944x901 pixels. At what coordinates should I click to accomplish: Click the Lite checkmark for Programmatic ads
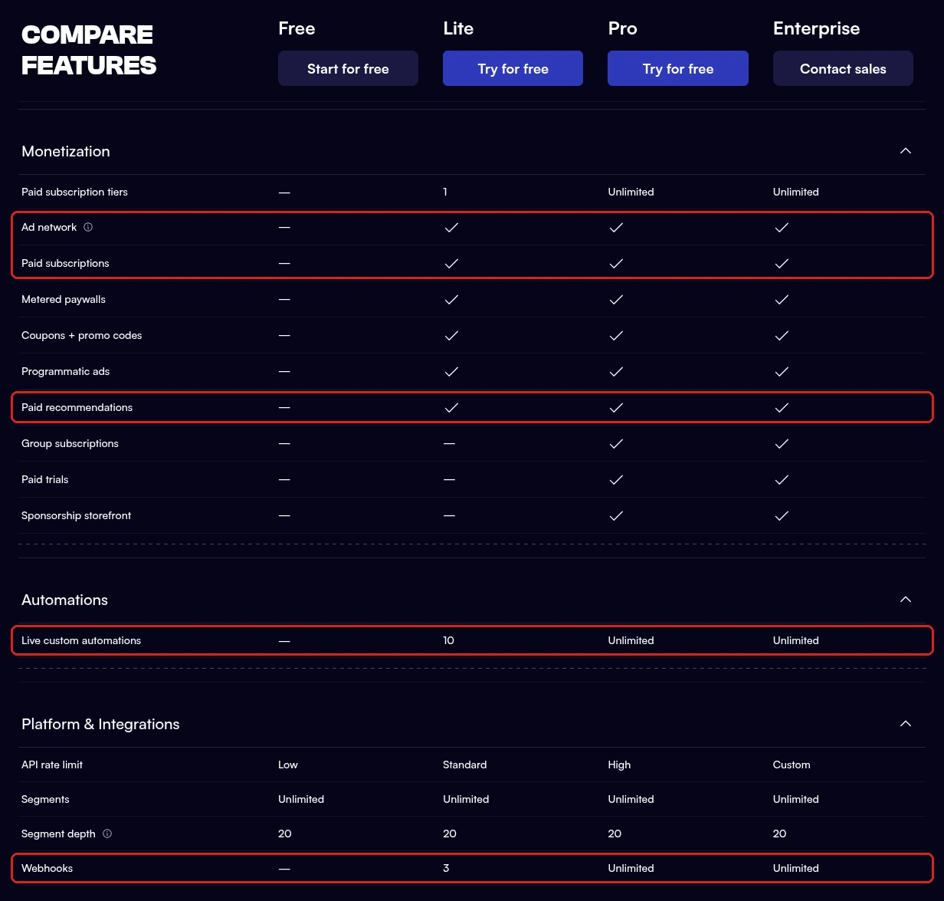coord(451,372)
